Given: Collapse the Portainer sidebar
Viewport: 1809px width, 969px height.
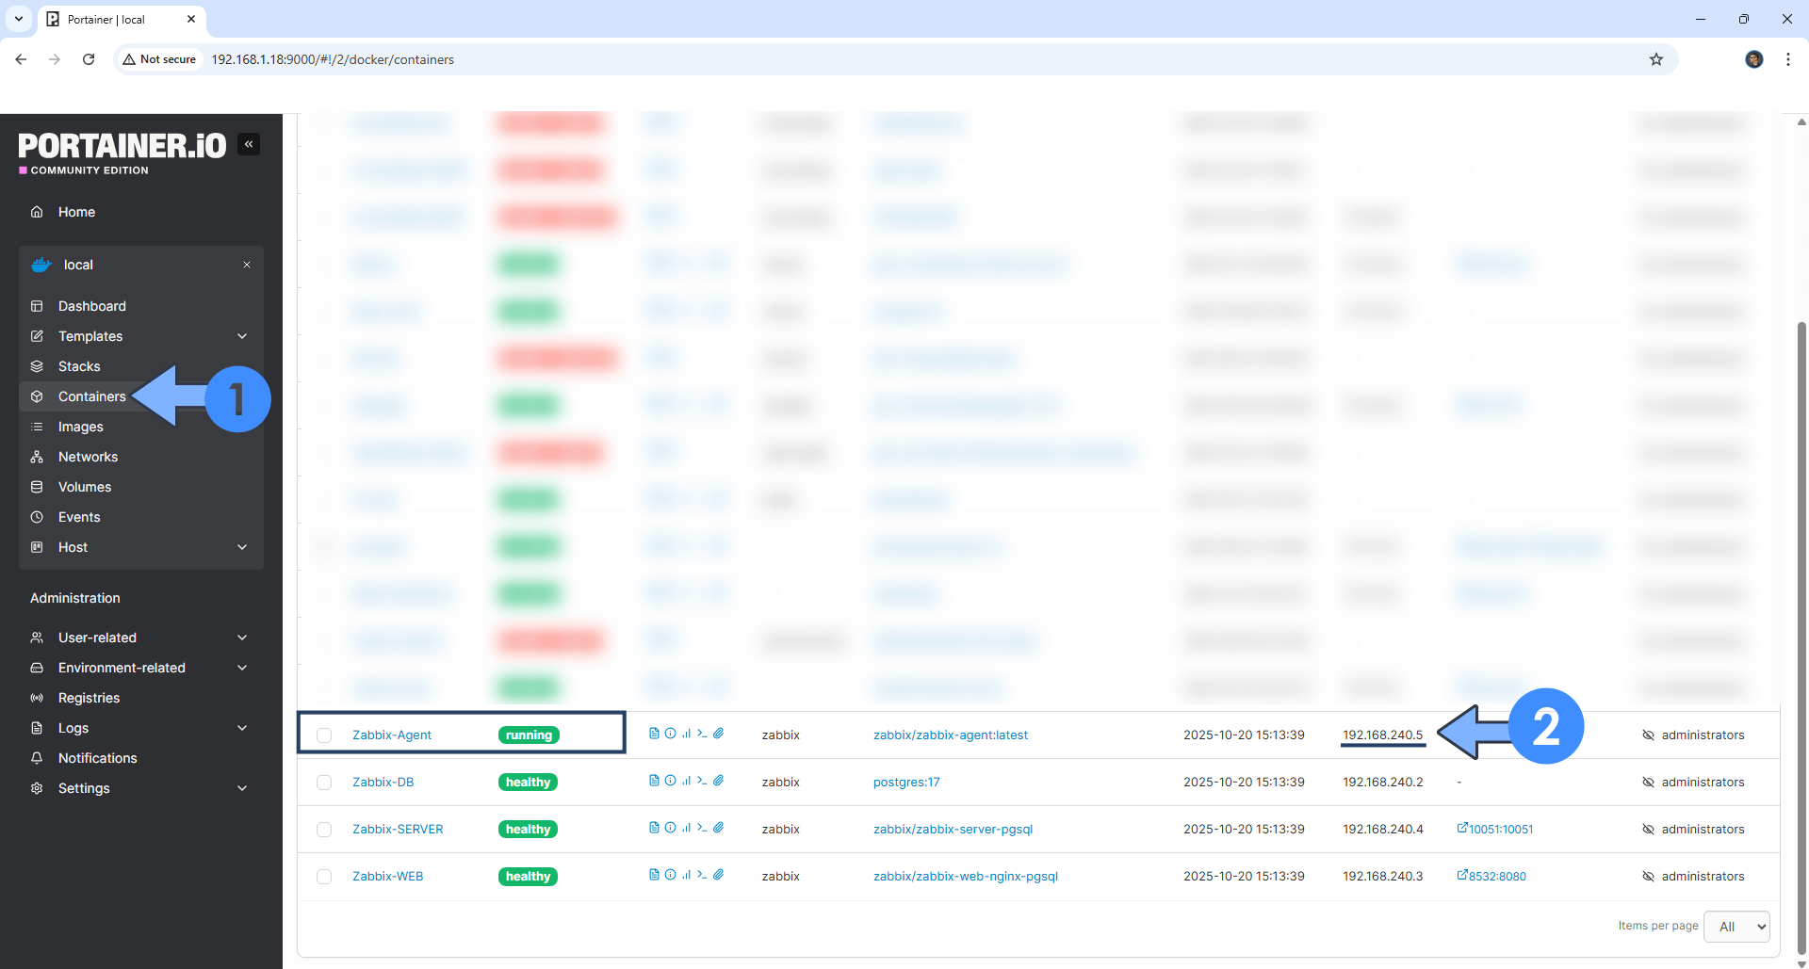Looking at the screenshot, I should click(x=249, y=144).
